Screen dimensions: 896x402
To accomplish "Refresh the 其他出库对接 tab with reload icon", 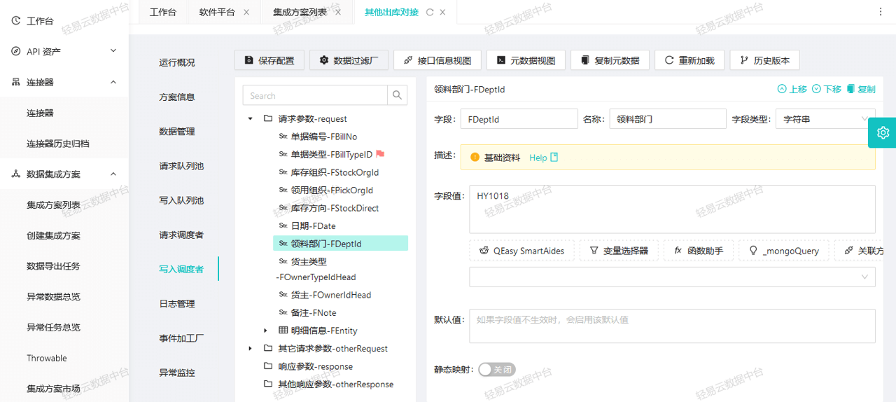I will (430, 12).
